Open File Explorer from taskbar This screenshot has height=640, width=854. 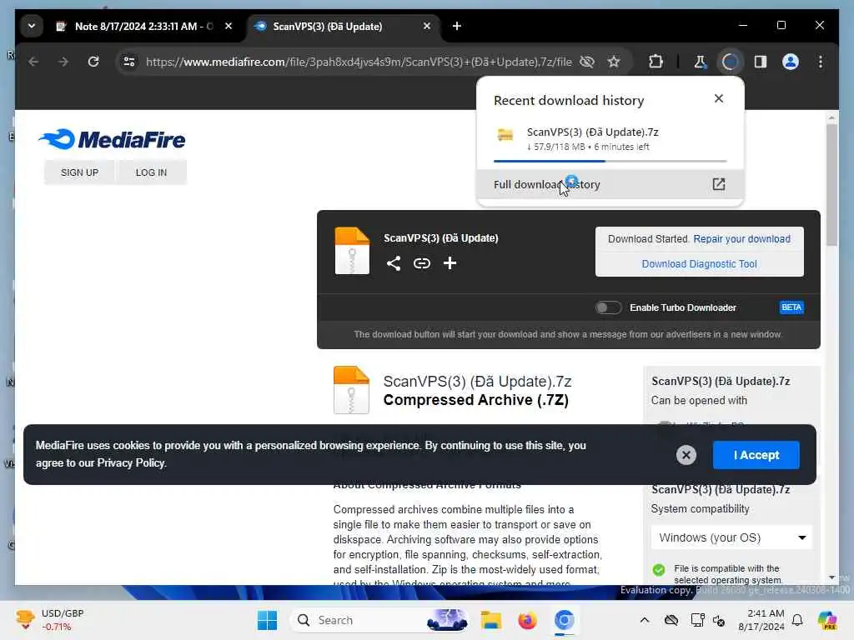point(490,620)
